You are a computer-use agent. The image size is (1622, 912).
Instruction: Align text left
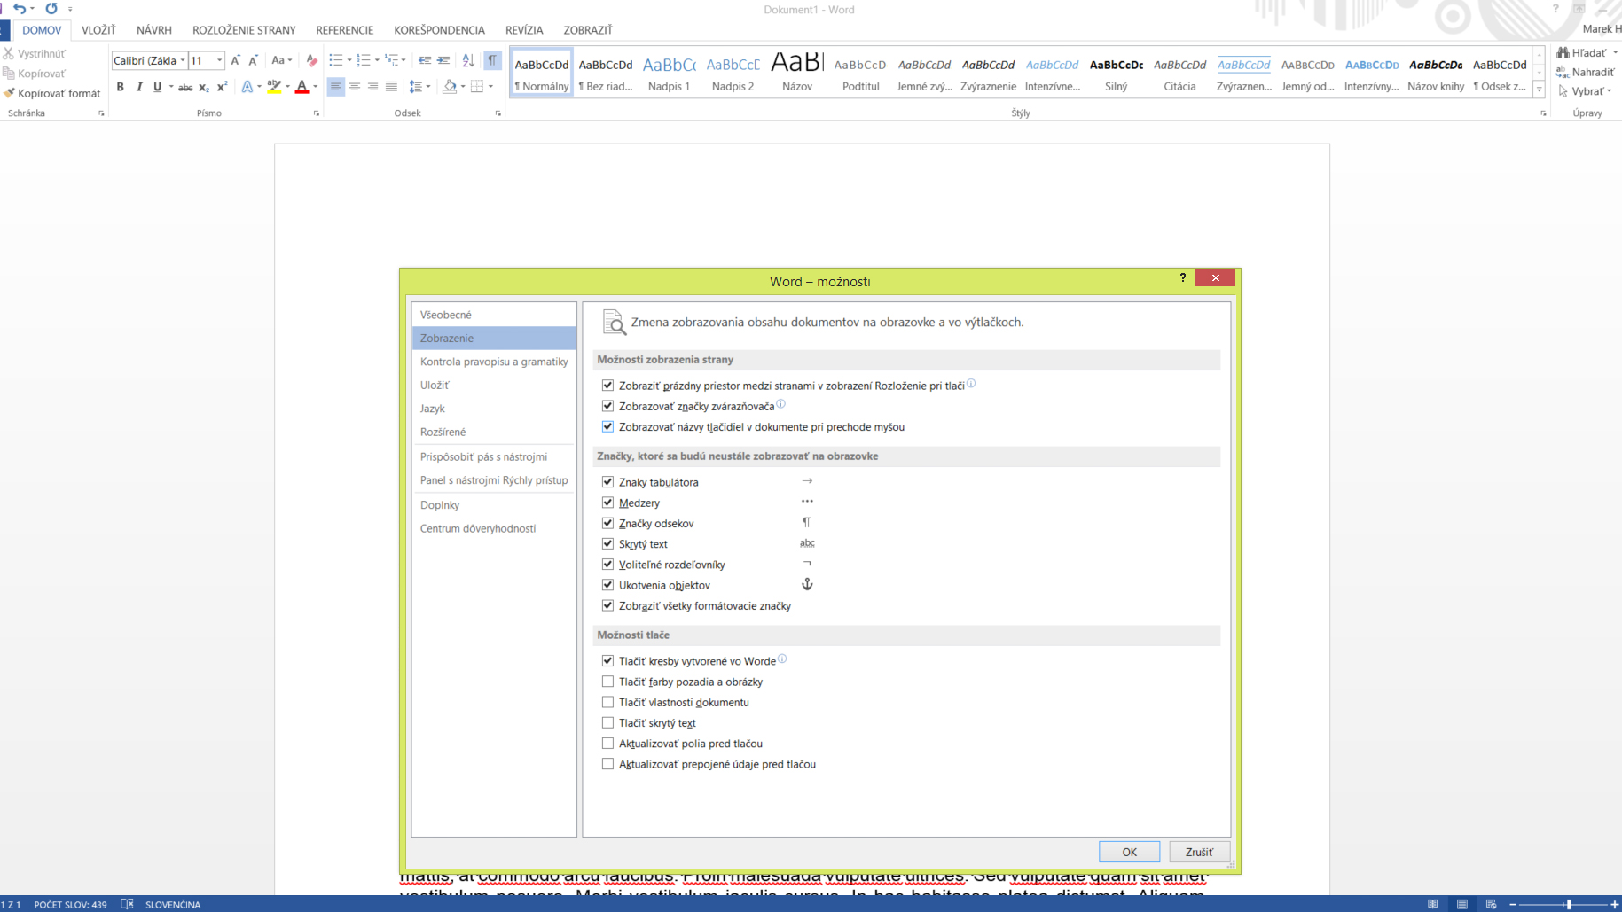[335, 87]
